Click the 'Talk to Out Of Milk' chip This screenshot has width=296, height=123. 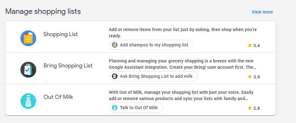pos(136,108)
